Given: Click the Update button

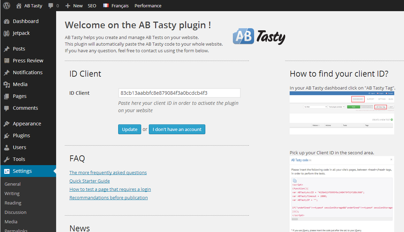Looking at the screenshot, I should [130, 129].
